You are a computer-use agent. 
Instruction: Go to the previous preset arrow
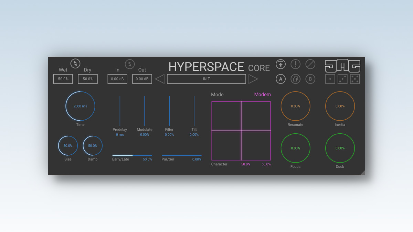(x=160, y=79)
